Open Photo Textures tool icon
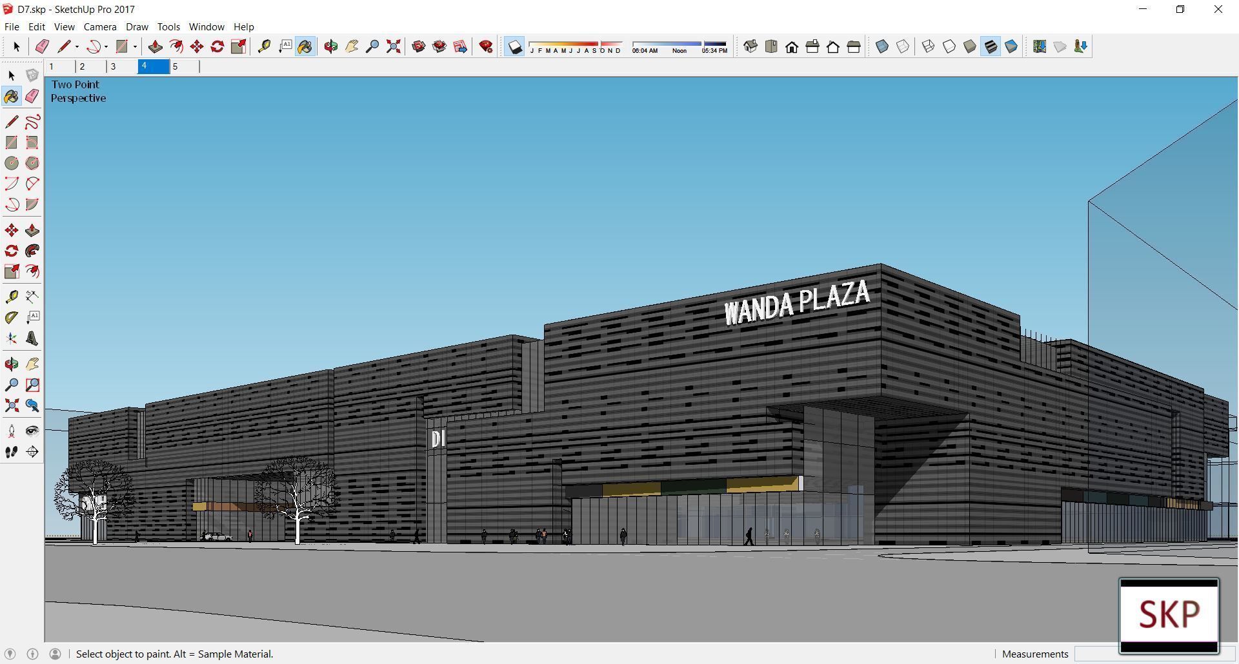 pos(1081,46)
